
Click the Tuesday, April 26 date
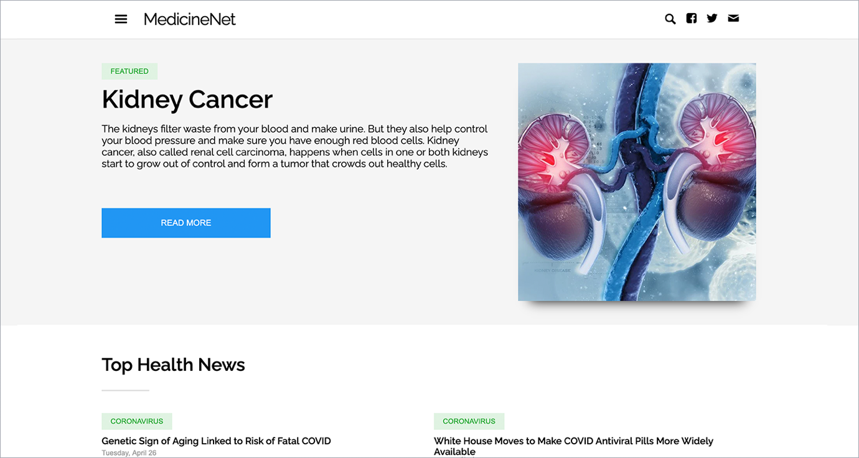[x=129, y=453]
